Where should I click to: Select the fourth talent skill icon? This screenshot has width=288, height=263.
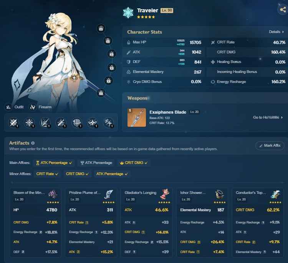click(61, 122)
